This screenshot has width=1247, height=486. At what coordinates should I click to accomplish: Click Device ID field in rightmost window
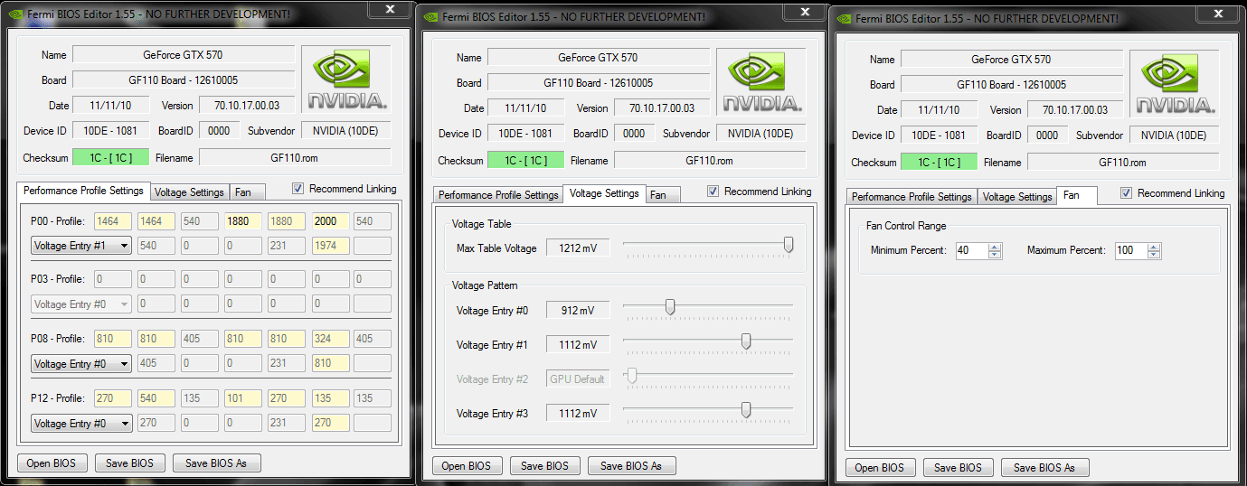pos(940,135)
